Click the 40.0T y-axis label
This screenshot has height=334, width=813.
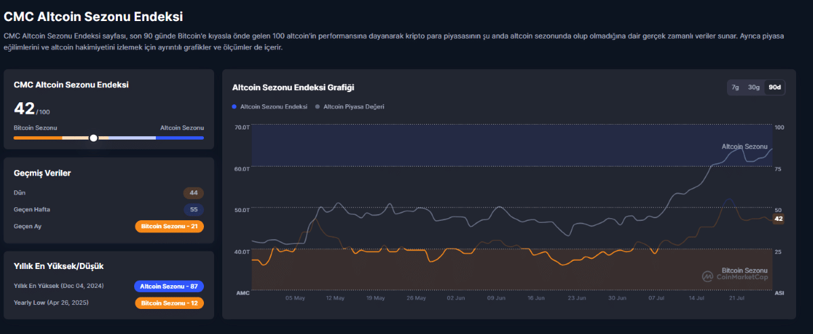pyautogui.click(x=242, y=251)
